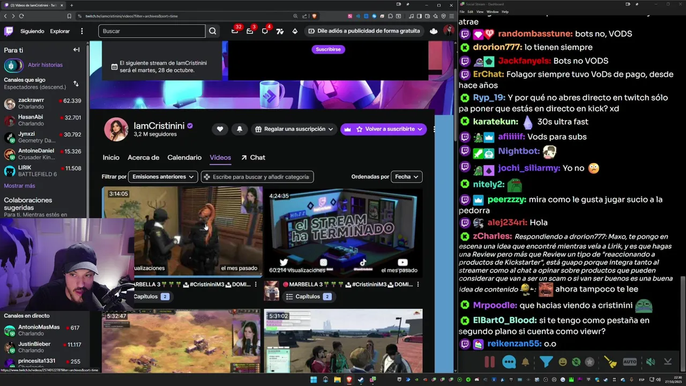Image resolution: width=686 pixels, height=386 pixels.
Task: Click the bell icon in Social Stream toolbar
Action: click(525, 362)
